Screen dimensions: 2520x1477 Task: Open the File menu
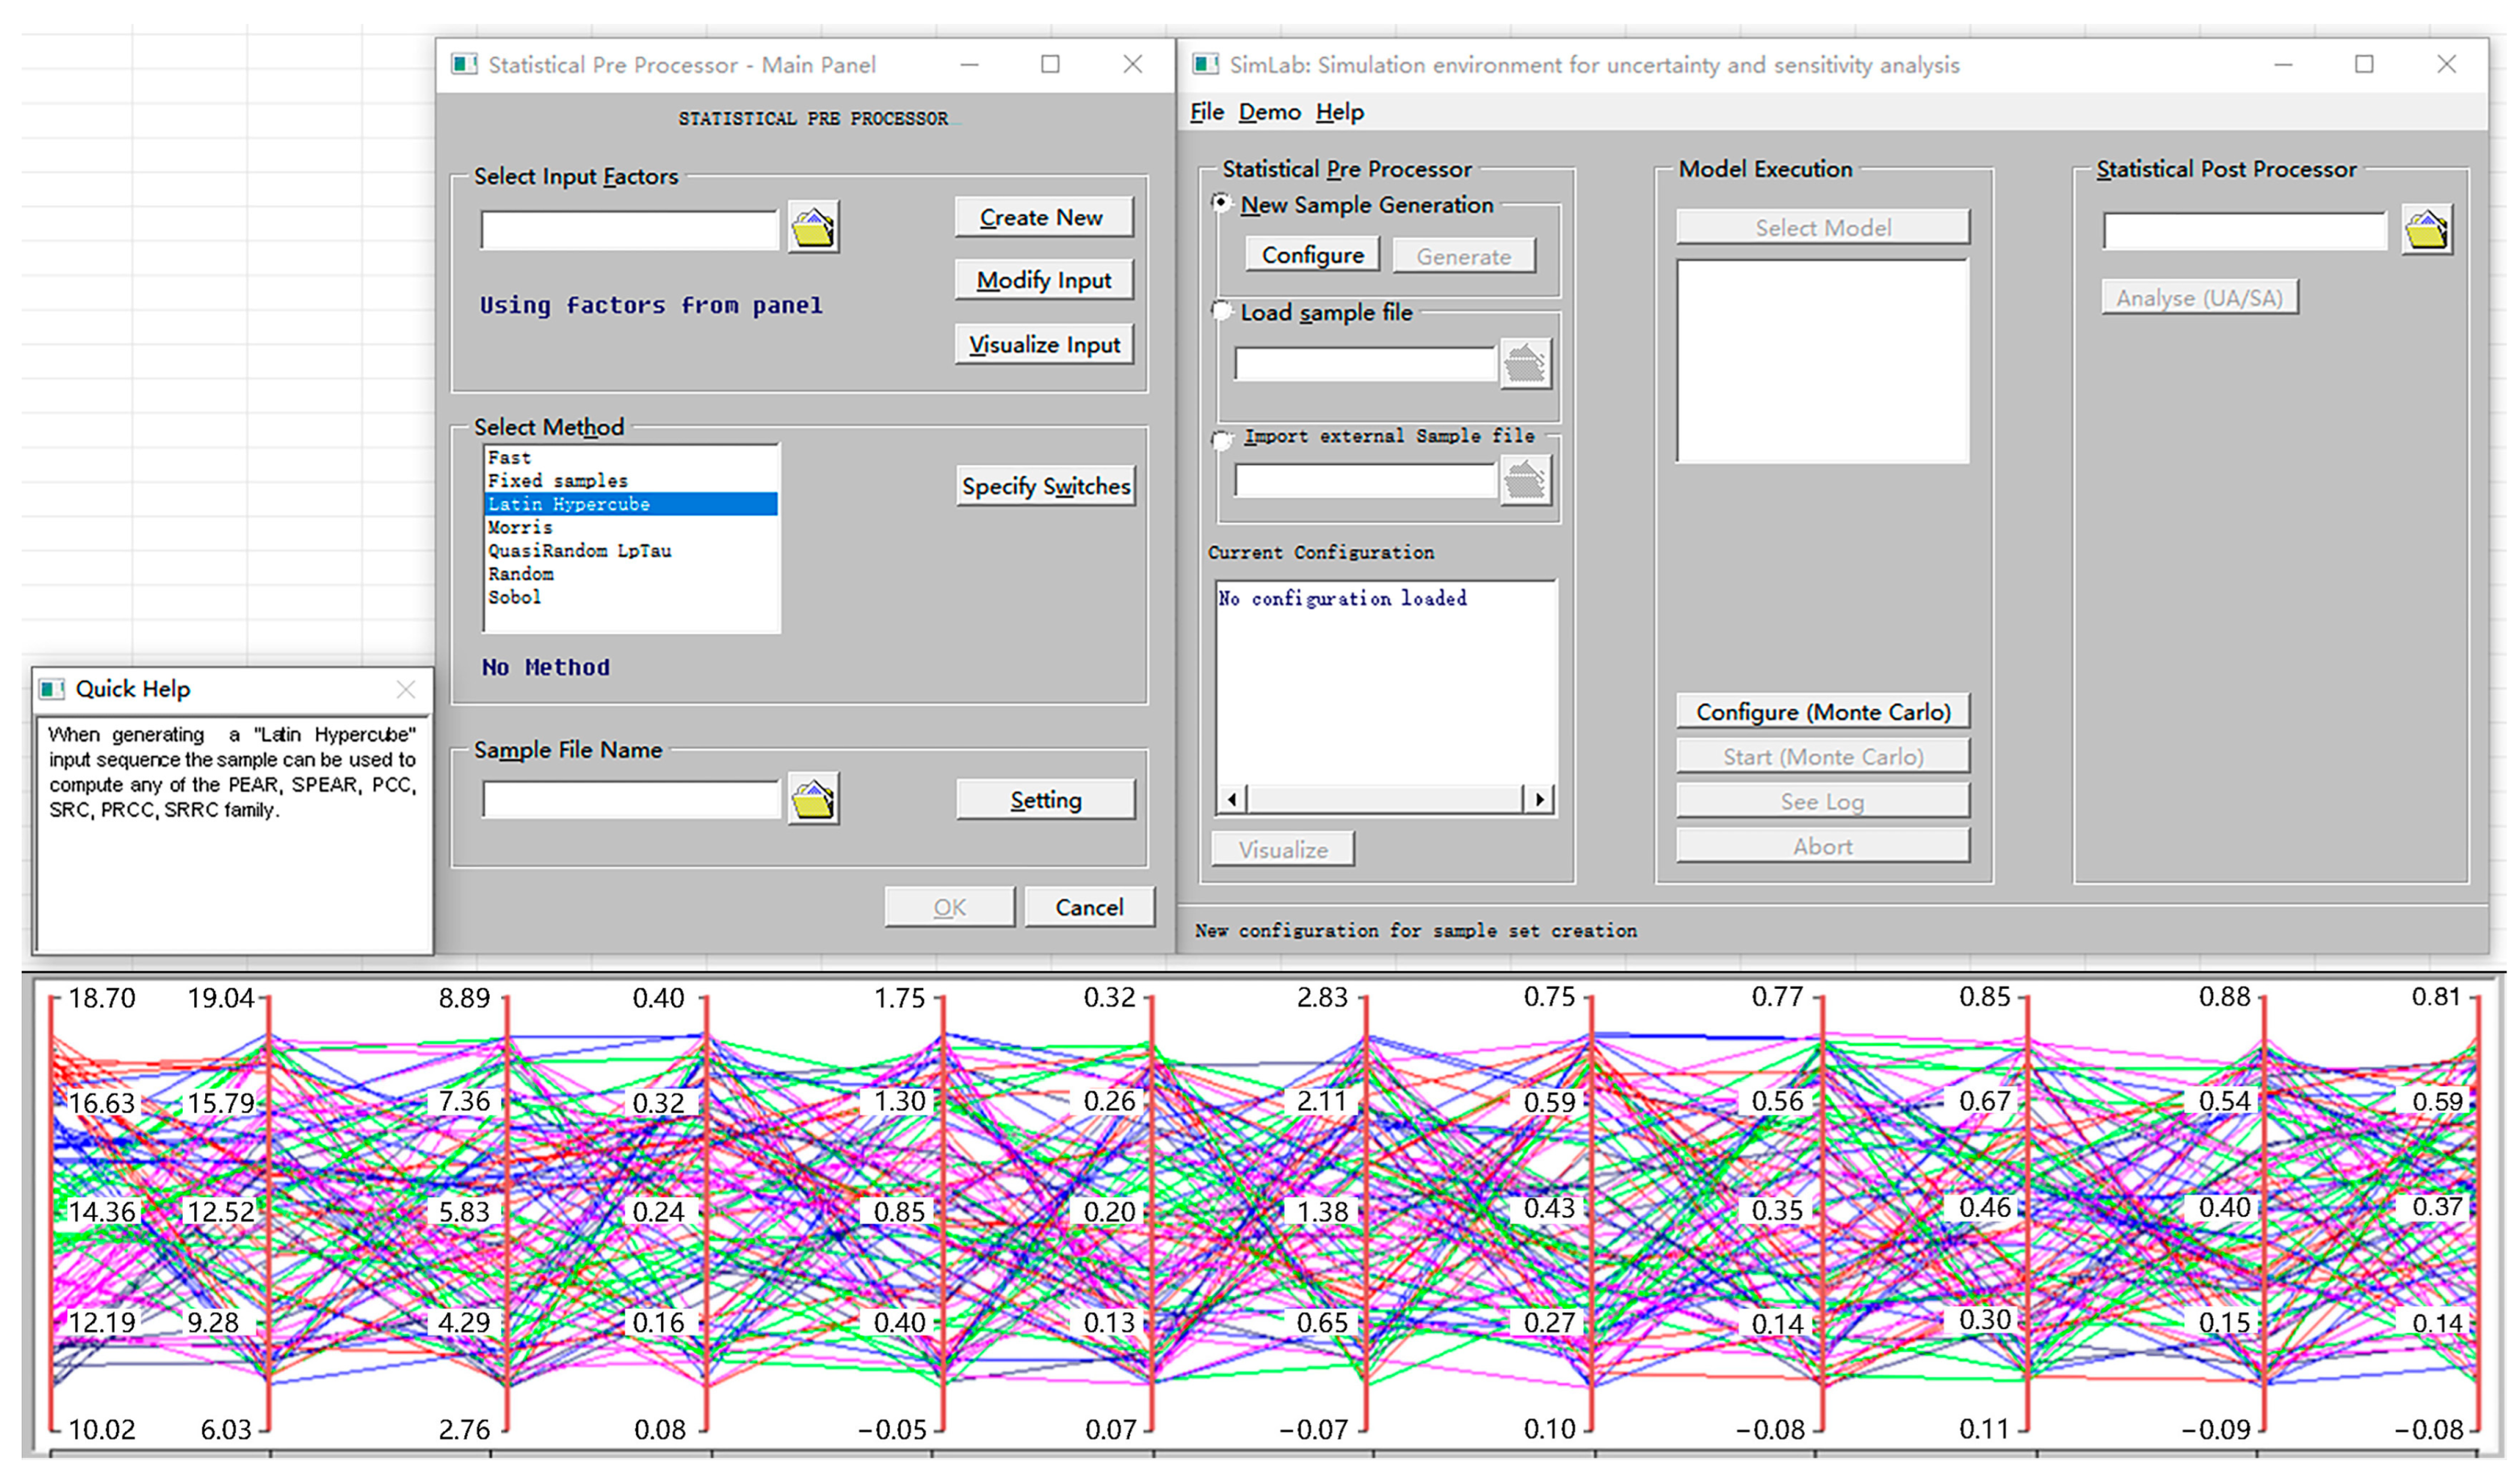pyautogui.click(x=1206, y=112)
